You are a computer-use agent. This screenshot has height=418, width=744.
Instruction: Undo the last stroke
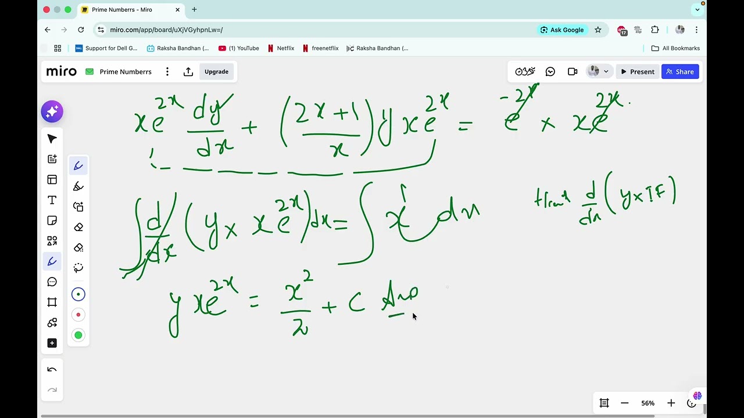(52, 370)
